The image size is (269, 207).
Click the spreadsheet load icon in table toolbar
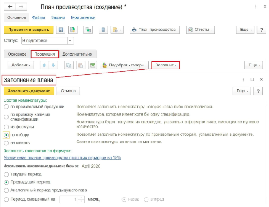click(93, 65)
